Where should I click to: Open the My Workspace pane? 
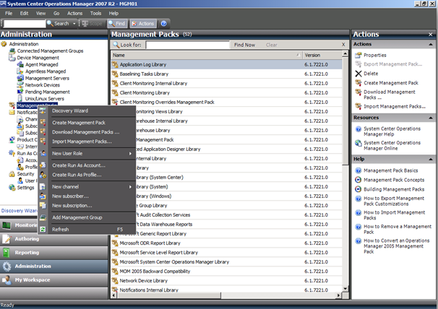(53, 280)
